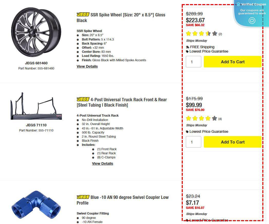View Details for SSR Spike Wheel
This screenshot has width=269, height=224.
pos(87,66)
